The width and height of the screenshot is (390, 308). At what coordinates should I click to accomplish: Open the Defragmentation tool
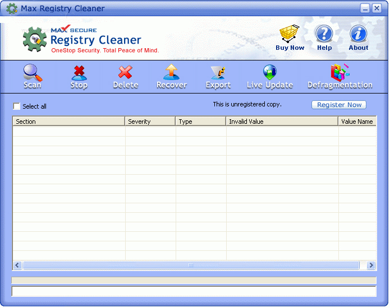339,76
